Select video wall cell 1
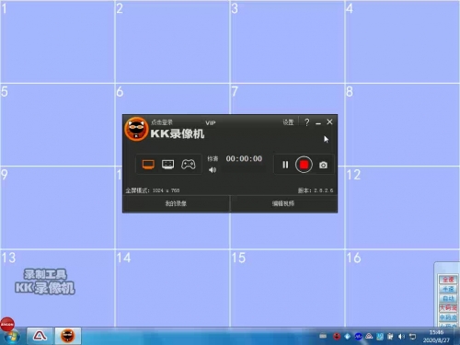The image size is (460, 345). (x=57, y=41)
